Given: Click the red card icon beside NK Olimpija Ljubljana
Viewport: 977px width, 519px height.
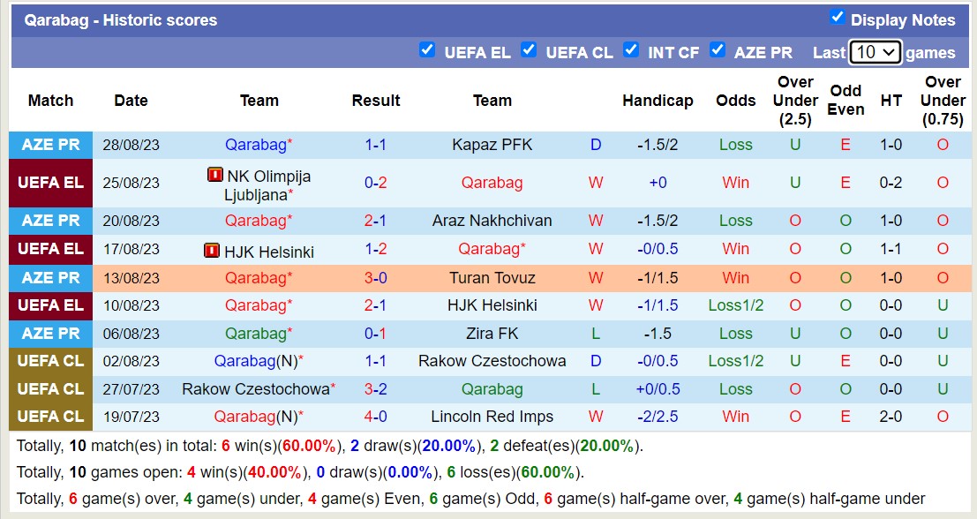Looking at the screenshot, I should 214,174.
